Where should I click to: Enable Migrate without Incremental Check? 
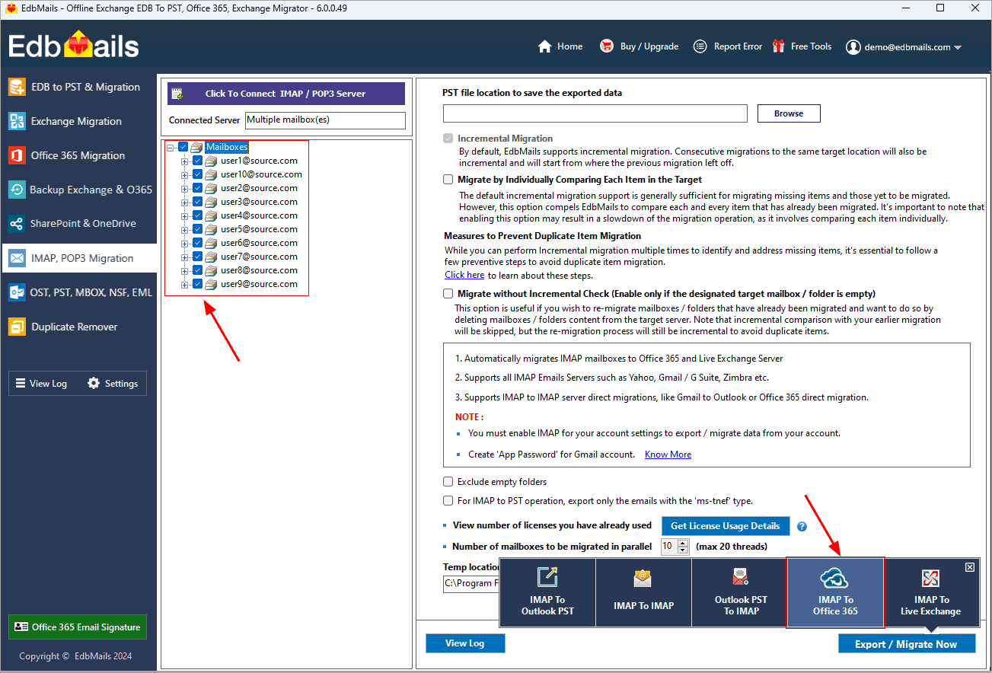point(448,293)
